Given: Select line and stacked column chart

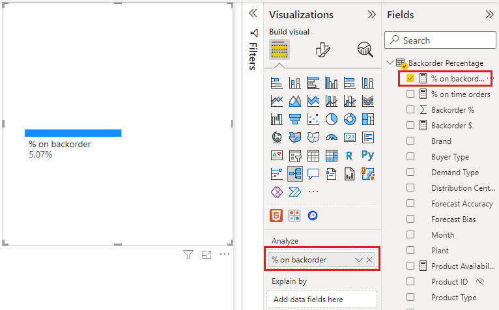Looking at the screenshot, I should [x=332, y=101].
